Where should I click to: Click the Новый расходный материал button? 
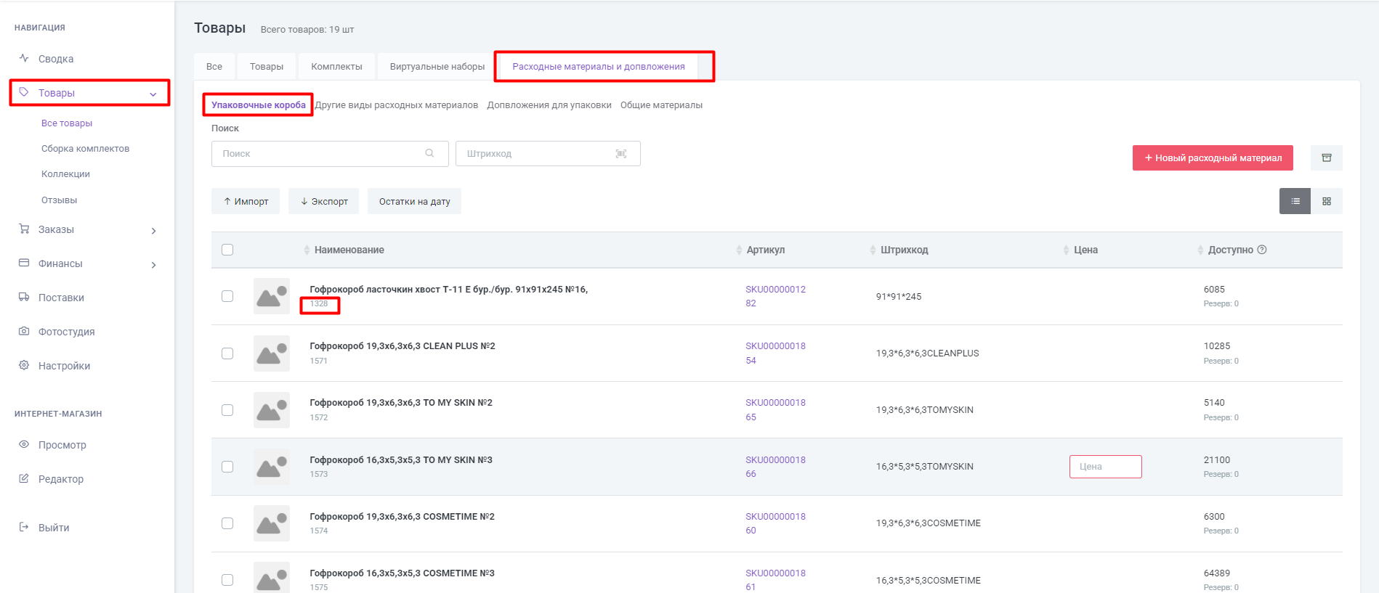pos(1212,158)
